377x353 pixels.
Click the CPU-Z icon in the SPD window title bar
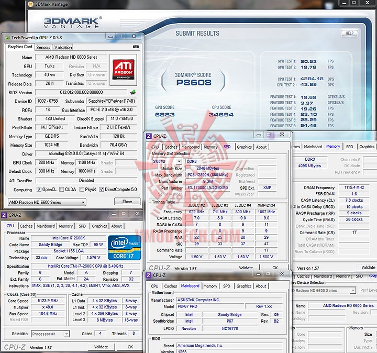click(149, 136)
